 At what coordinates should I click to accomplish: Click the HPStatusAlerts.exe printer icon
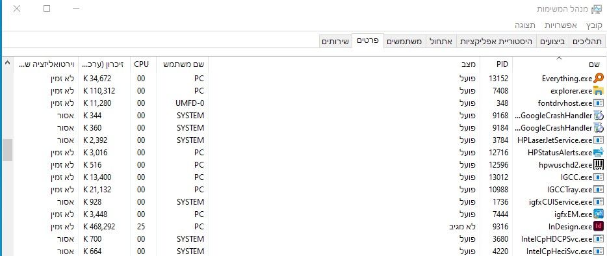[599, 152]
